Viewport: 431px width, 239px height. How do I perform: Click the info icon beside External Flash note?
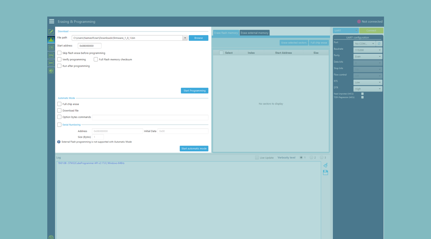point(59,142)
